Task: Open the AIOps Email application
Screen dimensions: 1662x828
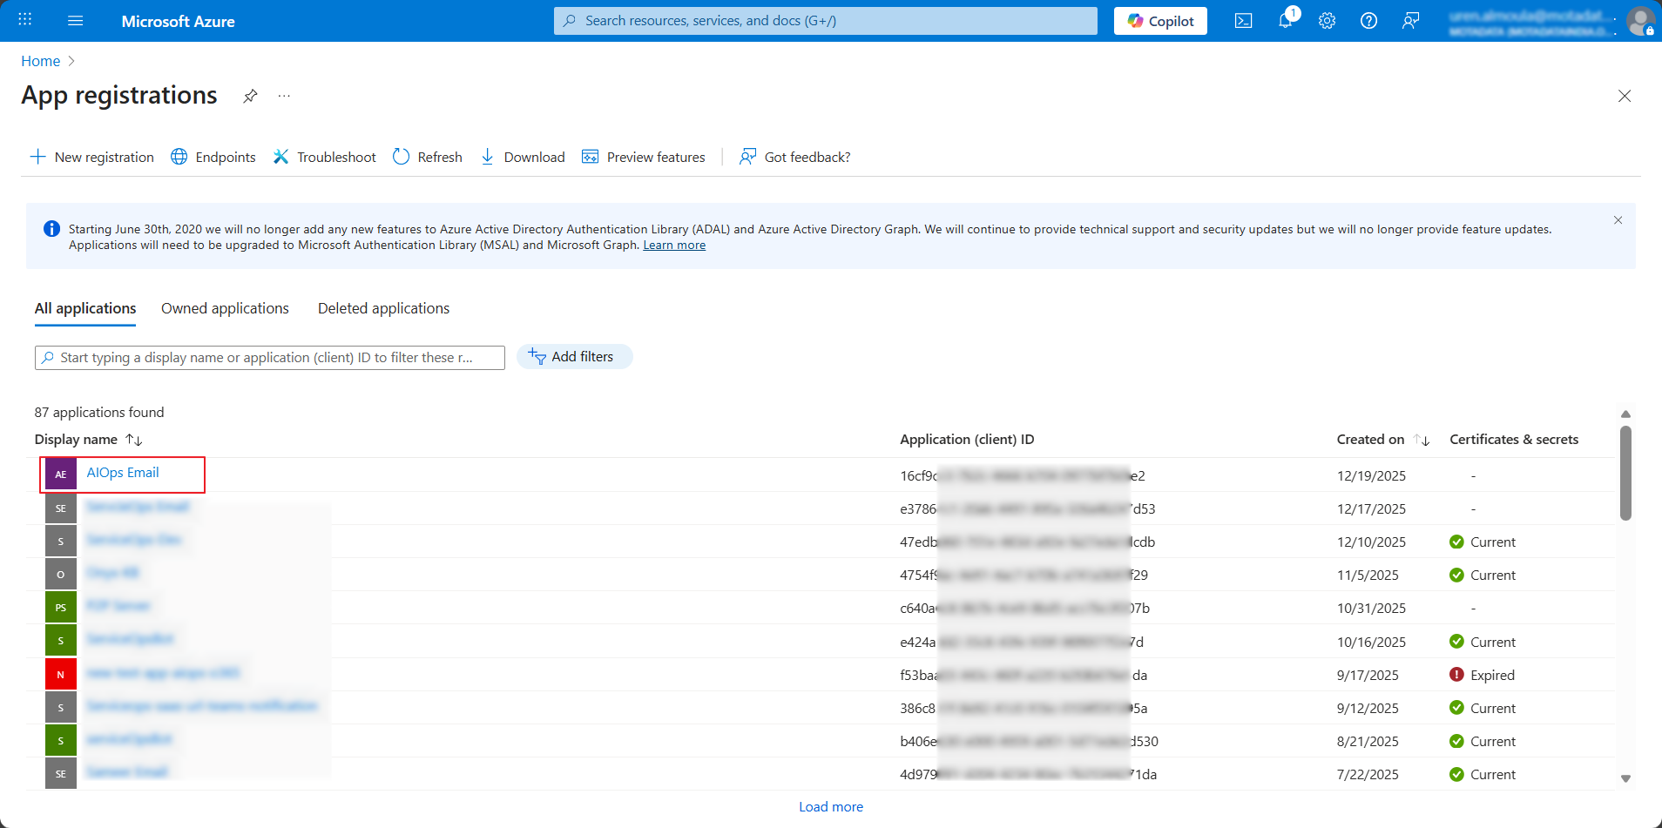Action: click(123, 473)
